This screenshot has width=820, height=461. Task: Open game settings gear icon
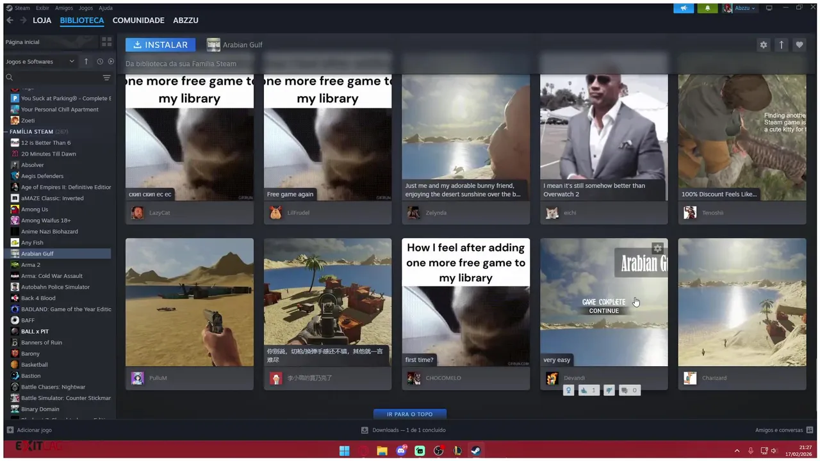tap(763, 45)
